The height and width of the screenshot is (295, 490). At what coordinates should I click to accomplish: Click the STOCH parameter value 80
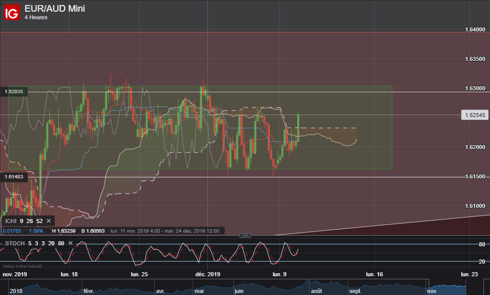point(61,243)
